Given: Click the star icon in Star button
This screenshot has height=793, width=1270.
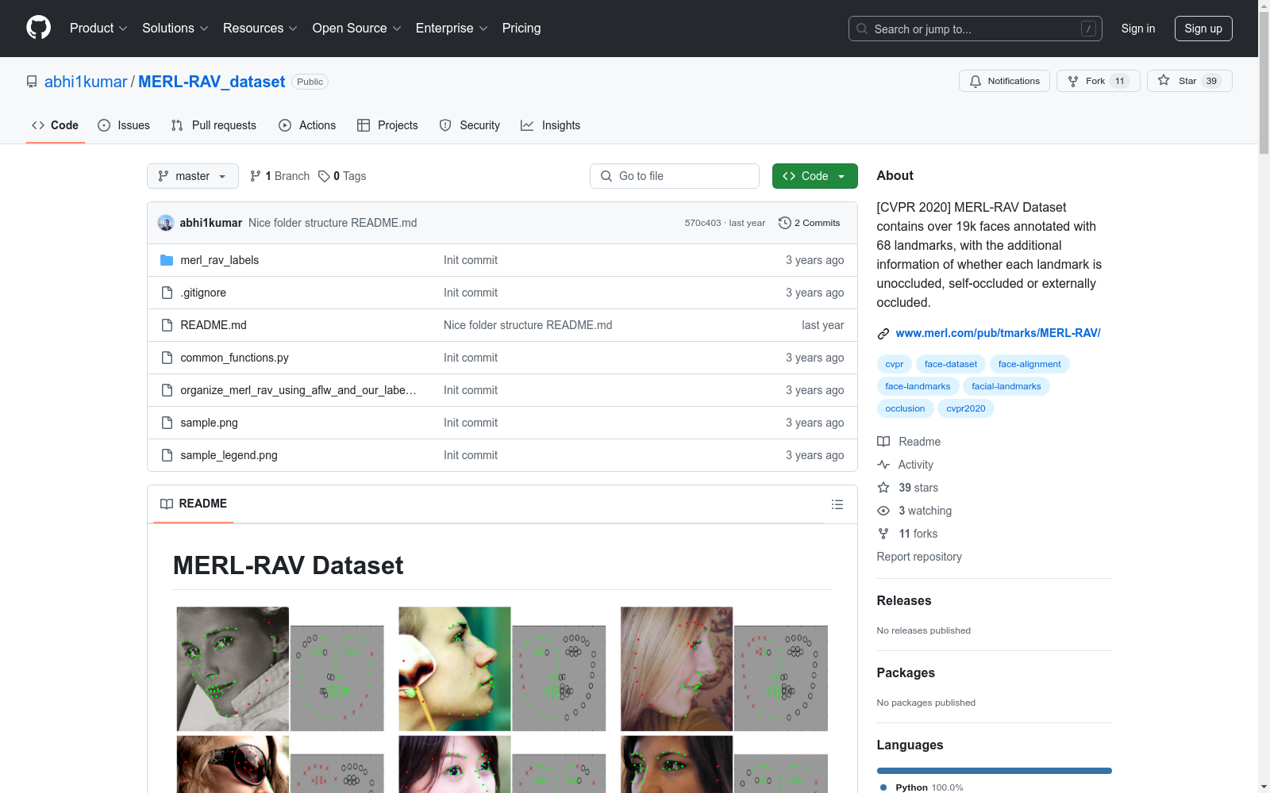Looking at the screenshot, I should click(1164, 80).
